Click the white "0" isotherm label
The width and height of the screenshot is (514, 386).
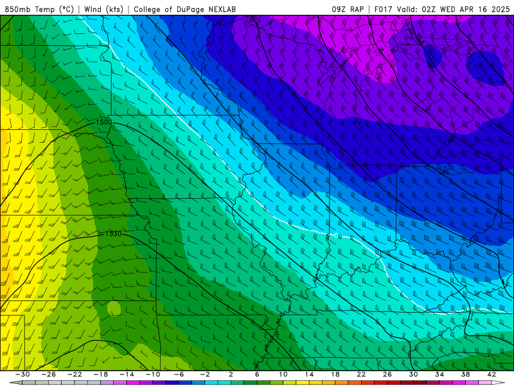[x=336, y=235]
